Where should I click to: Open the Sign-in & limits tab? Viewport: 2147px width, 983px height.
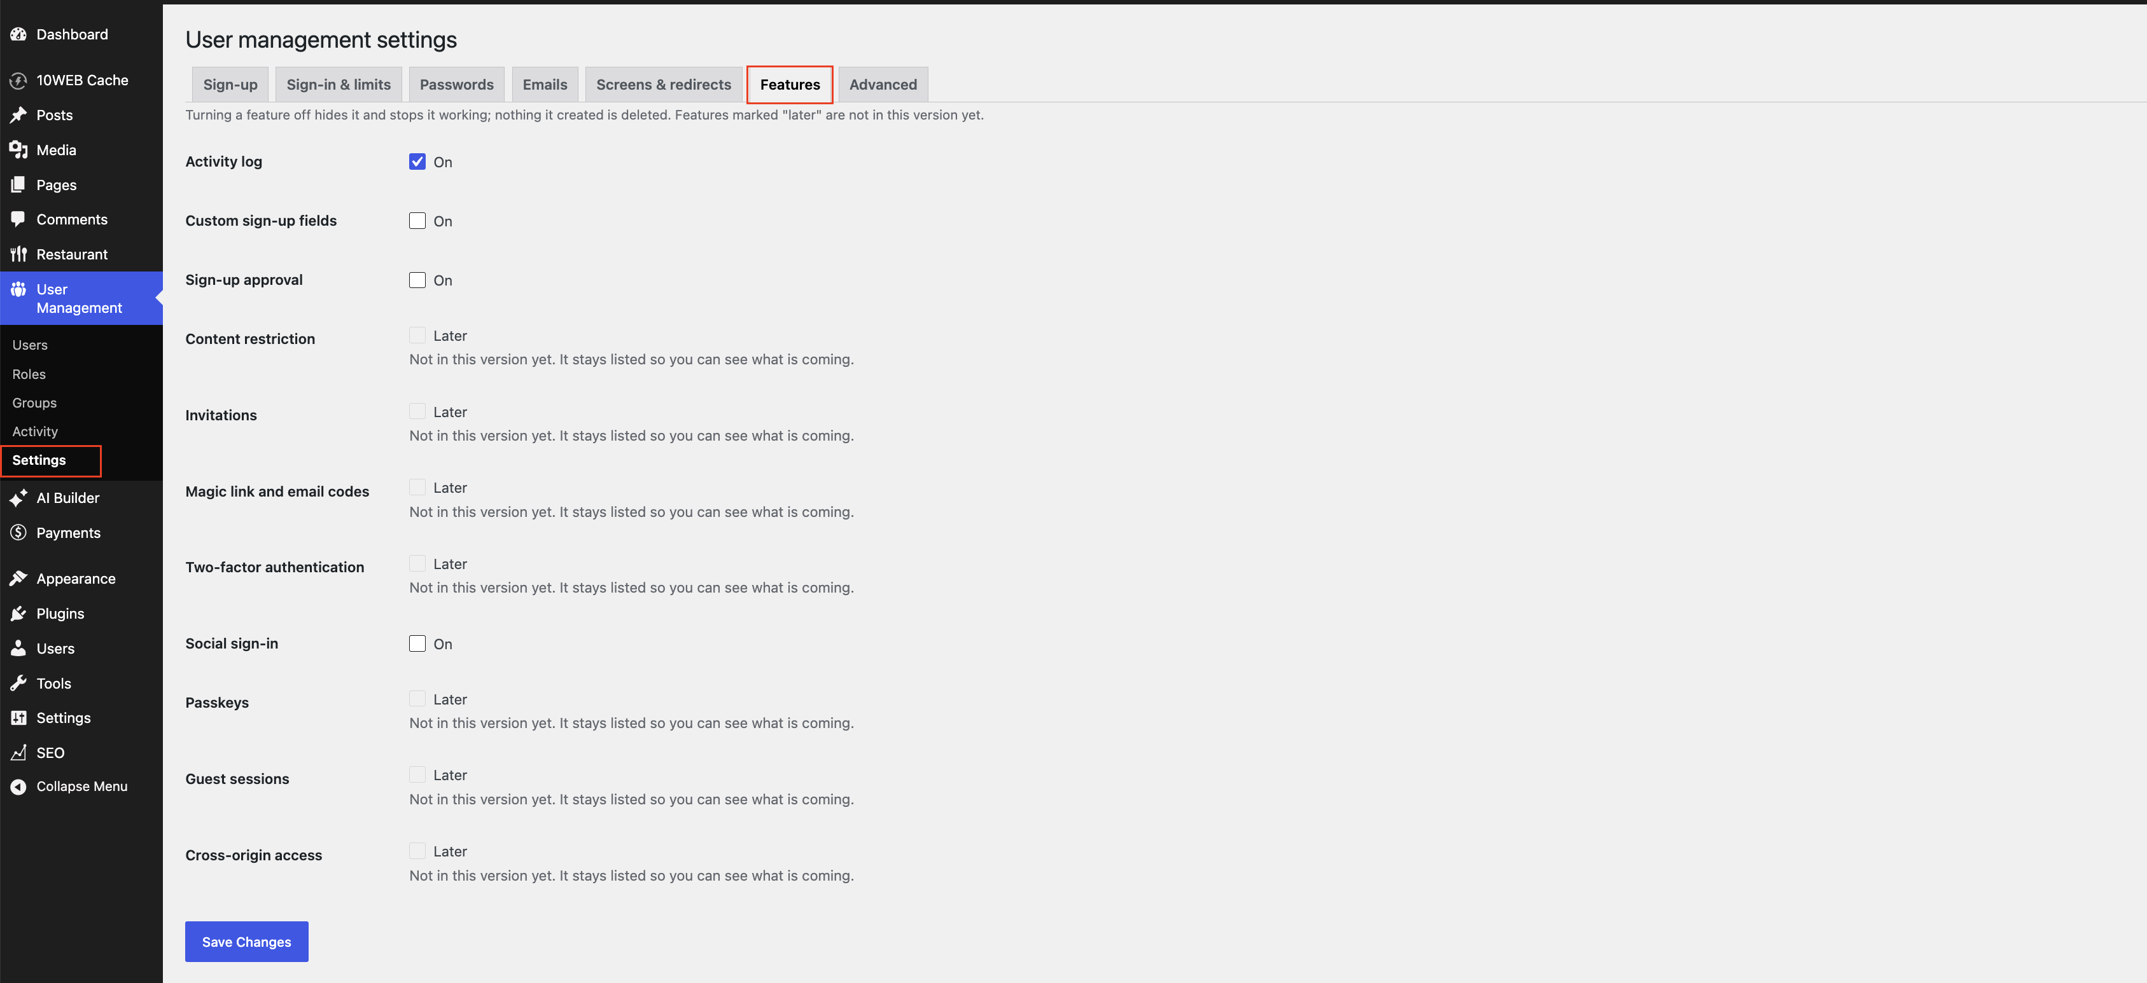tap(339, 84)
